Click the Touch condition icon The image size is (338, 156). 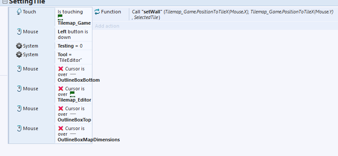(19, 12)
